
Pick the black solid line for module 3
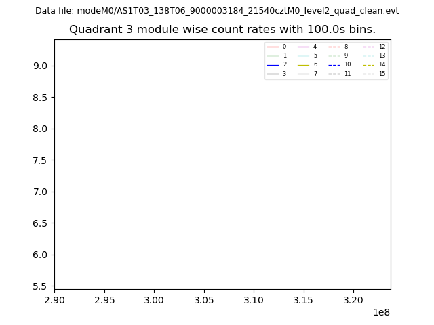(x=273, y=74)
